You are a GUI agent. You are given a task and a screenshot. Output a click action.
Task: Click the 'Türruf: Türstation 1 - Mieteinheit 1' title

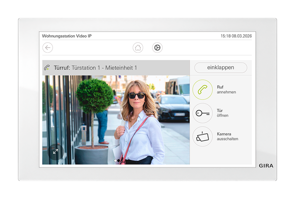[x=95, y=68]
